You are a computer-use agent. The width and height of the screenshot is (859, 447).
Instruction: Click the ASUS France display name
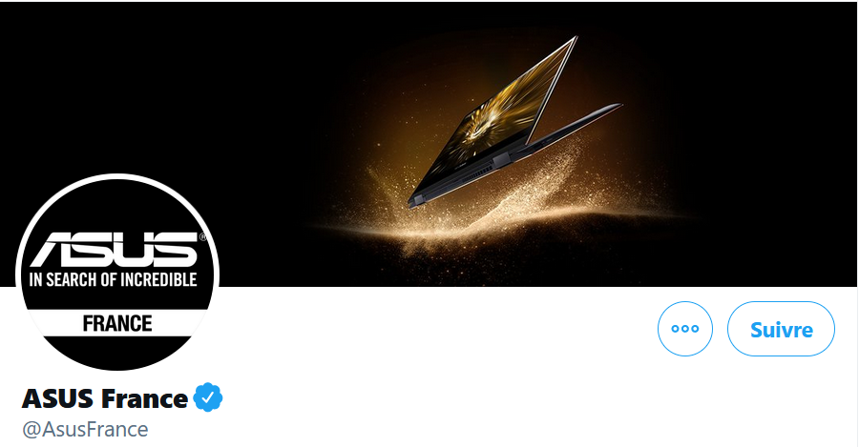[105, 398]
